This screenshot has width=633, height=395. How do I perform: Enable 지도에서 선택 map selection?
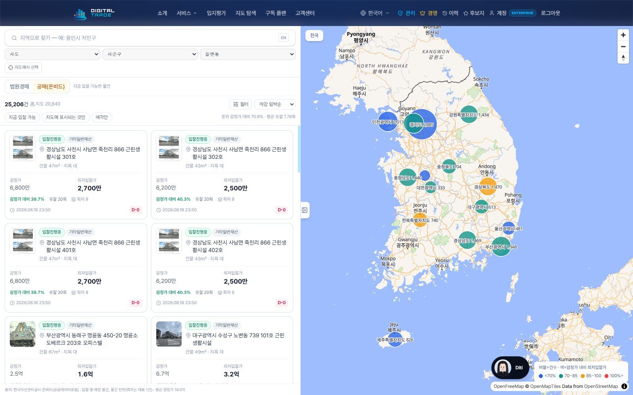(23, 68)
